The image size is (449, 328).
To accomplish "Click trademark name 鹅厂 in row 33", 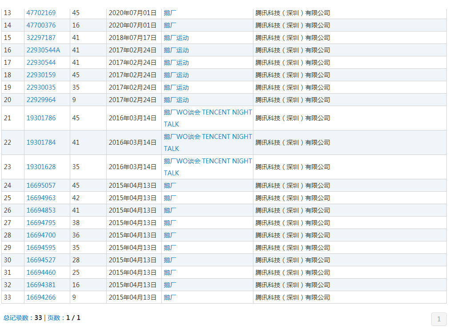I will pos(170,297).
